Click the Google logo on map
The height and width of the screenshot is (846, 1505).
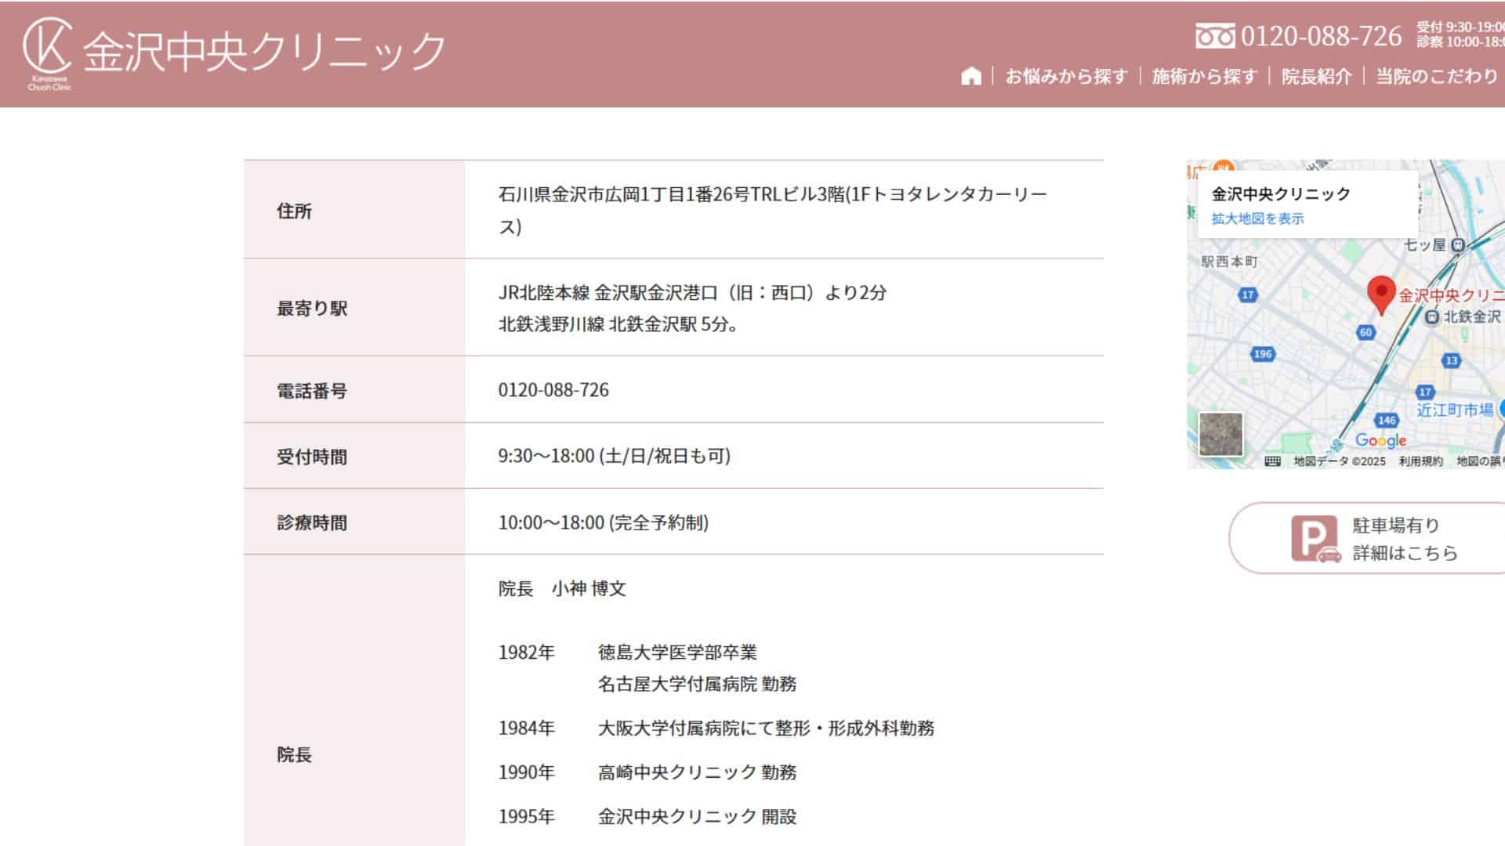click(x=1380, y=440)
